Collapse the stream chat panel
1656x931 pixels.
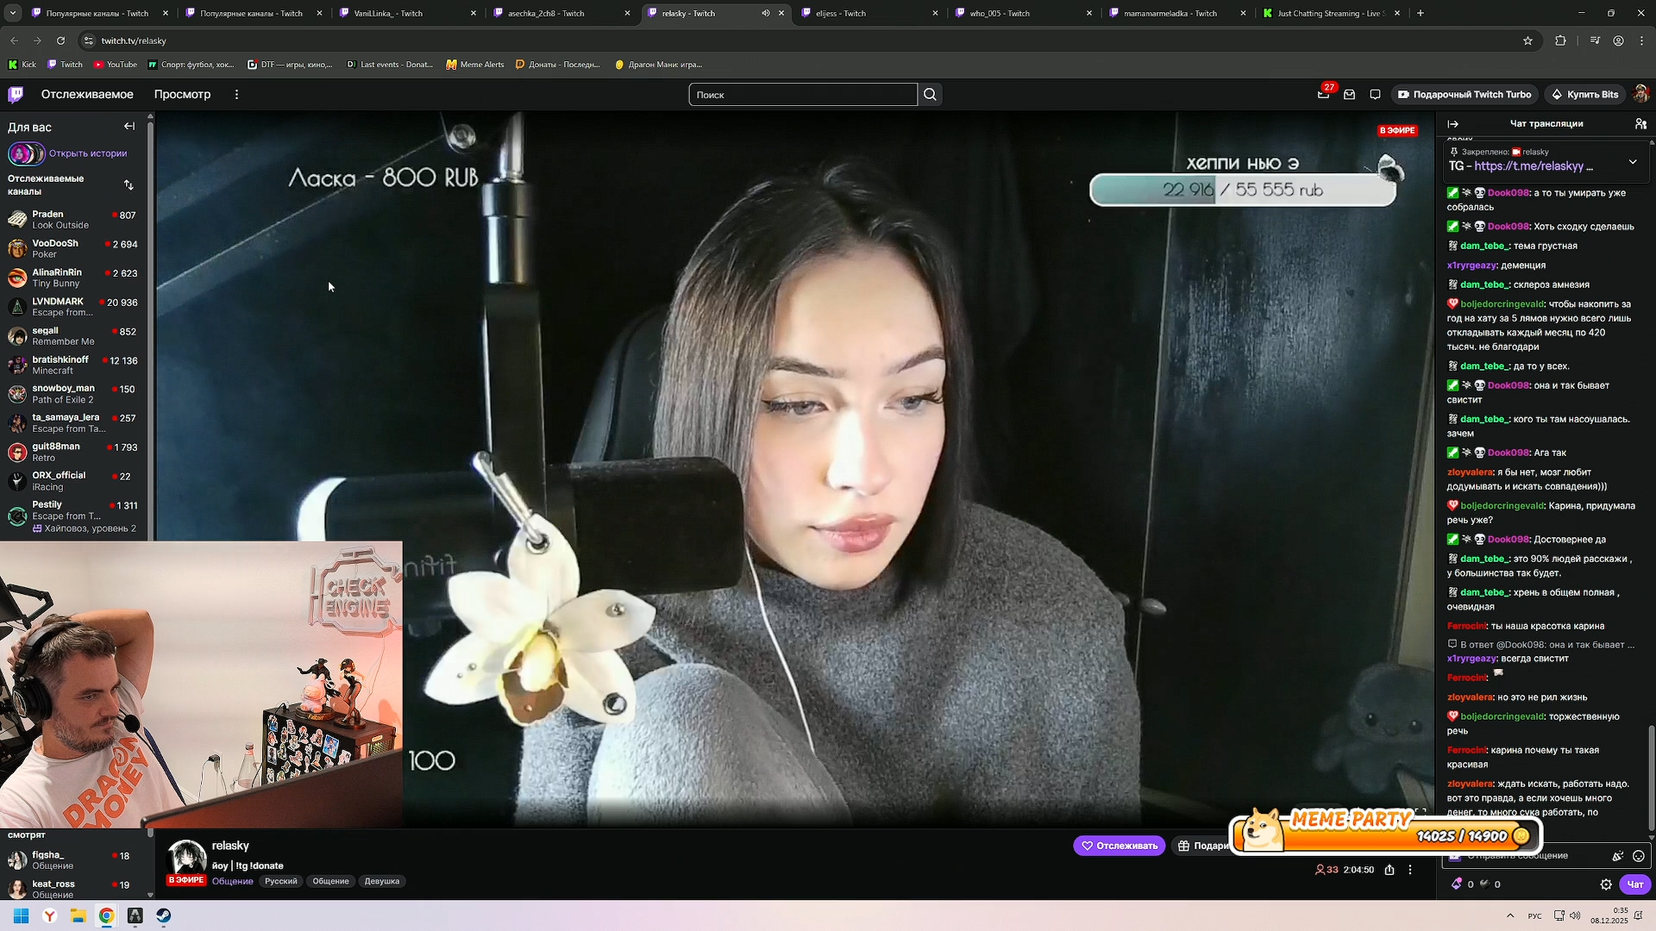click(1453, 124)
